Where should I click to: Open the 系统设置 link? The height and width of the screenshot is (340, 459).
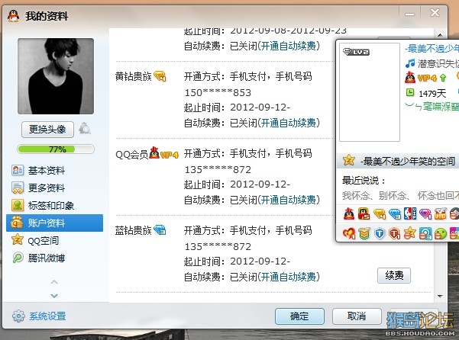click(x=47, y=316)
